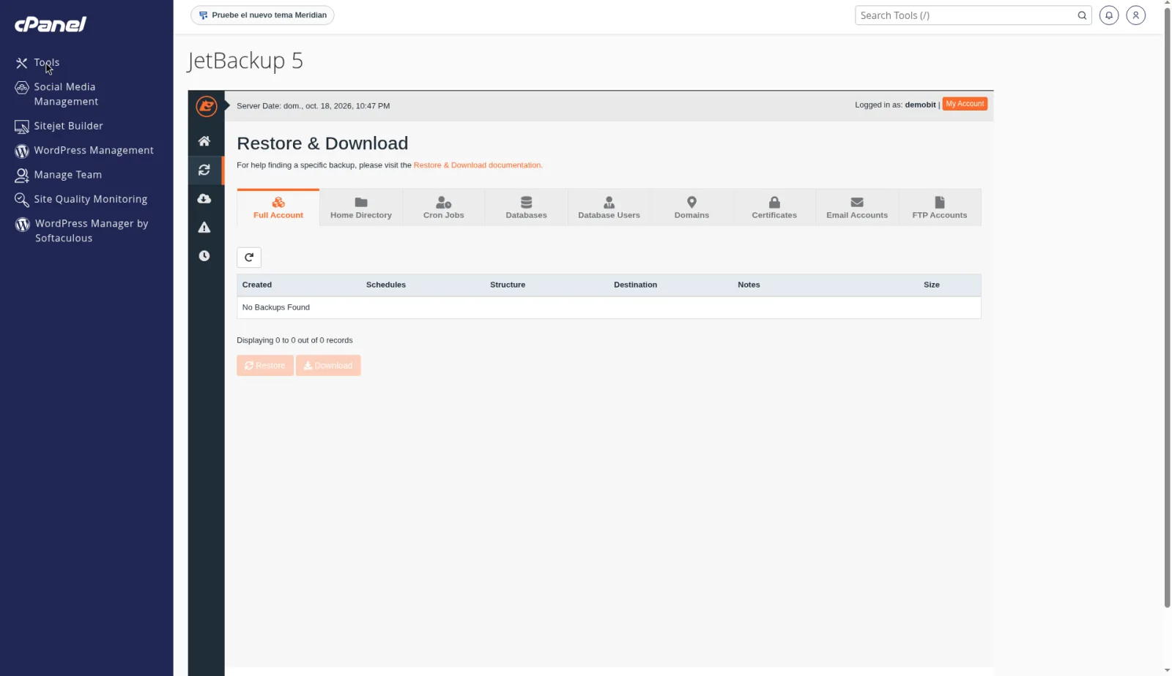Click the Notes column header
The image size is (1172, 676).
click(749, 285)
